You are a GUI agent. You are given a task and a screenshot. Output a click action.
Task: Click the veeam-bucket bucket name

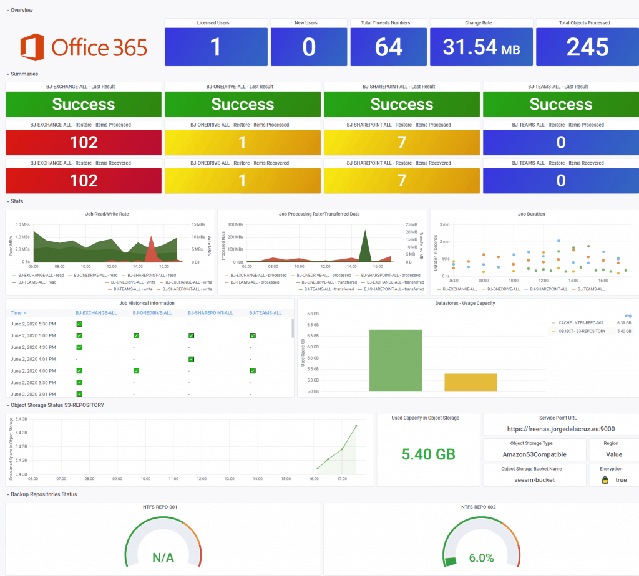click(534, 481)
